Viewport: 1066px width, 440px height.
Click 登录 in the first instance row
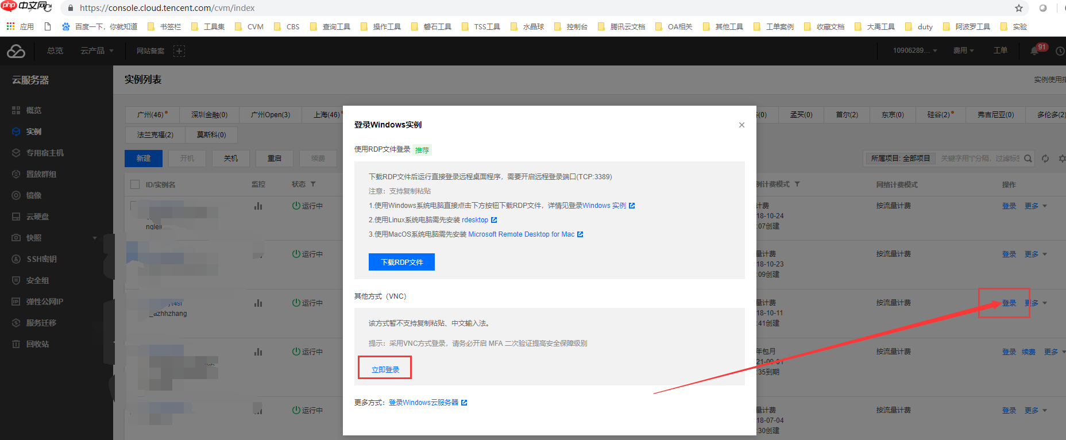tap(1009, 206)
